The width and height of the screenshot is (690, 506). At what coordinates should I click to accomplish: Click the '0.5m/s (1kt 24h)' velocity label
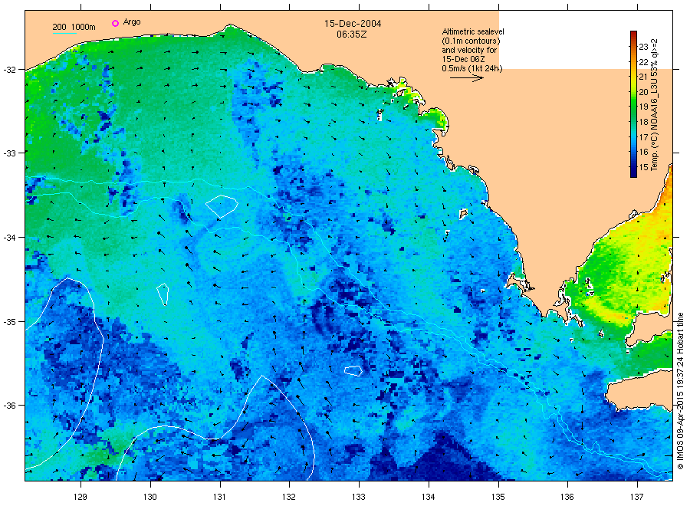click(472, 68)
